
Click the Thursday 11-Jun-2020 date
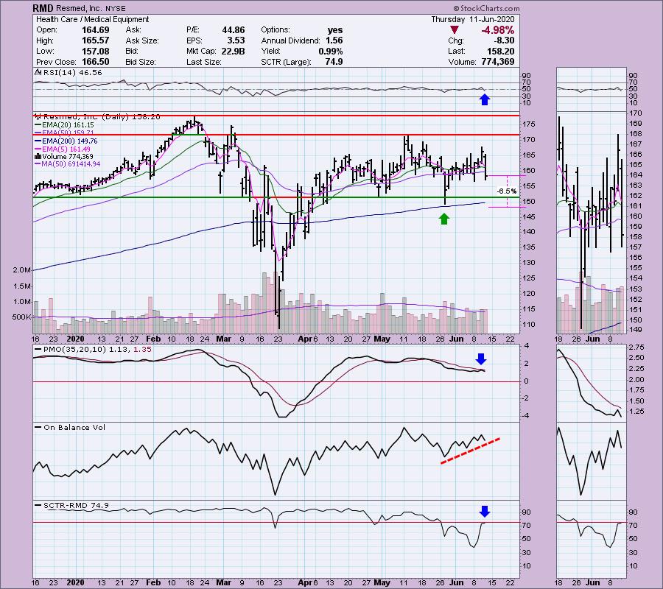[x=473, y=19]
